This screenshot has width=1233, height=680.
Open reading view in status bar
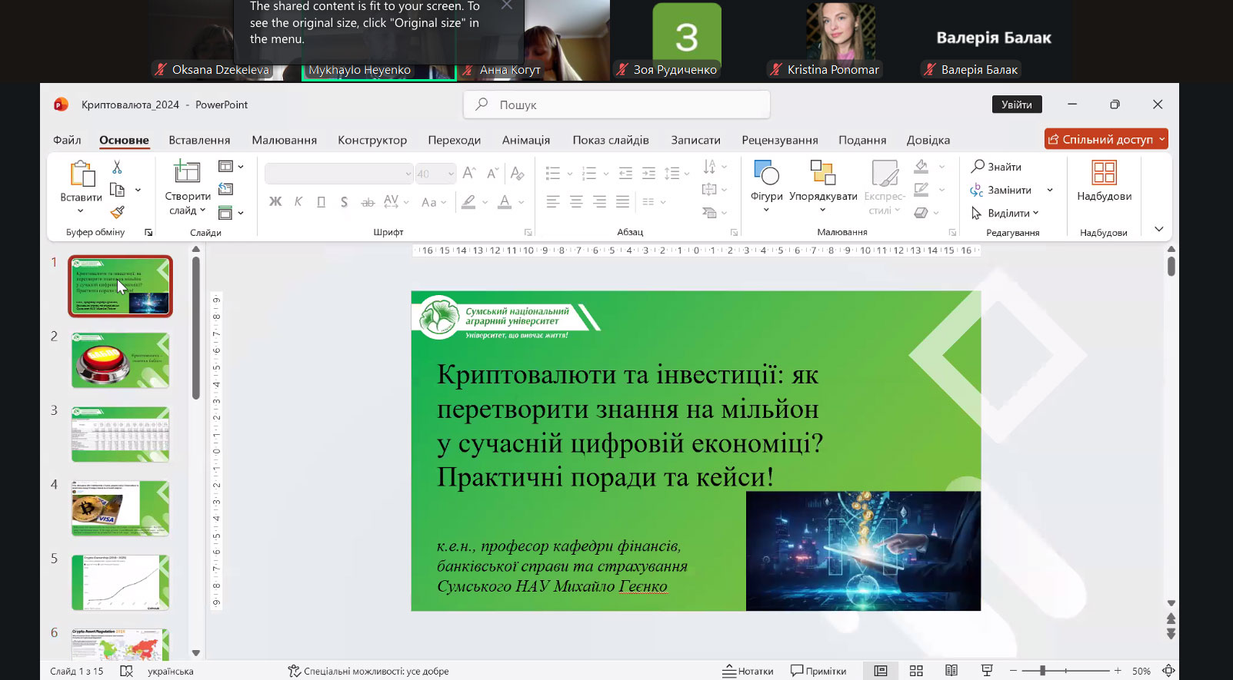point(951,671)
